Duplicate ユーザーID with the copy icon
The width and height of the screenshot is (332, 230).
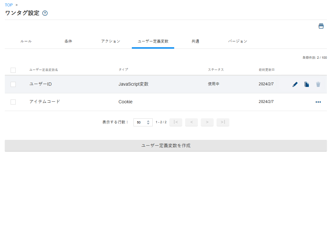pos(307,84)
